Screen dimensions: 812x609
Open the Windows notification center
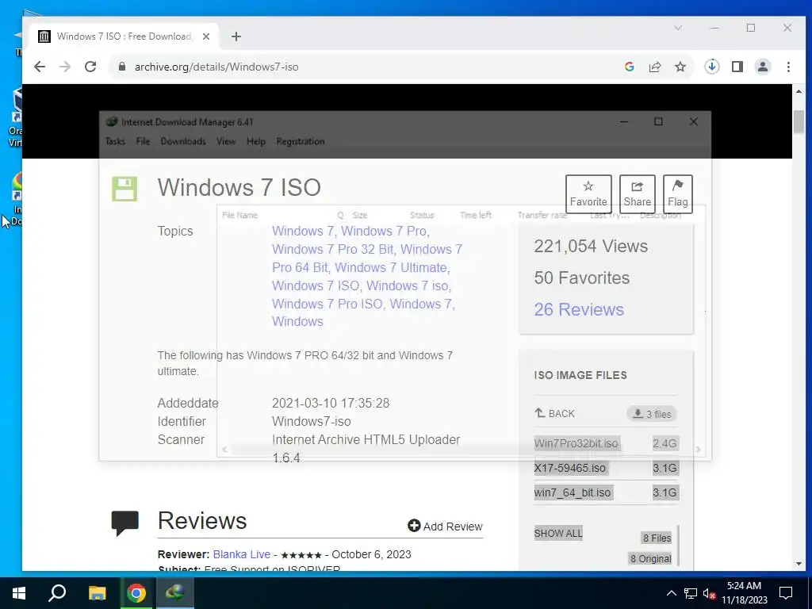[786, 593]
